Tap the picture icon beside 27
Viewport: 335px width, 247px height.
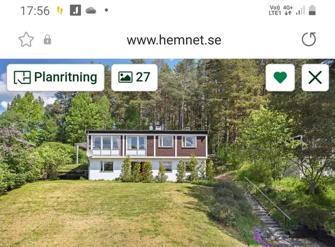point(125,77)
